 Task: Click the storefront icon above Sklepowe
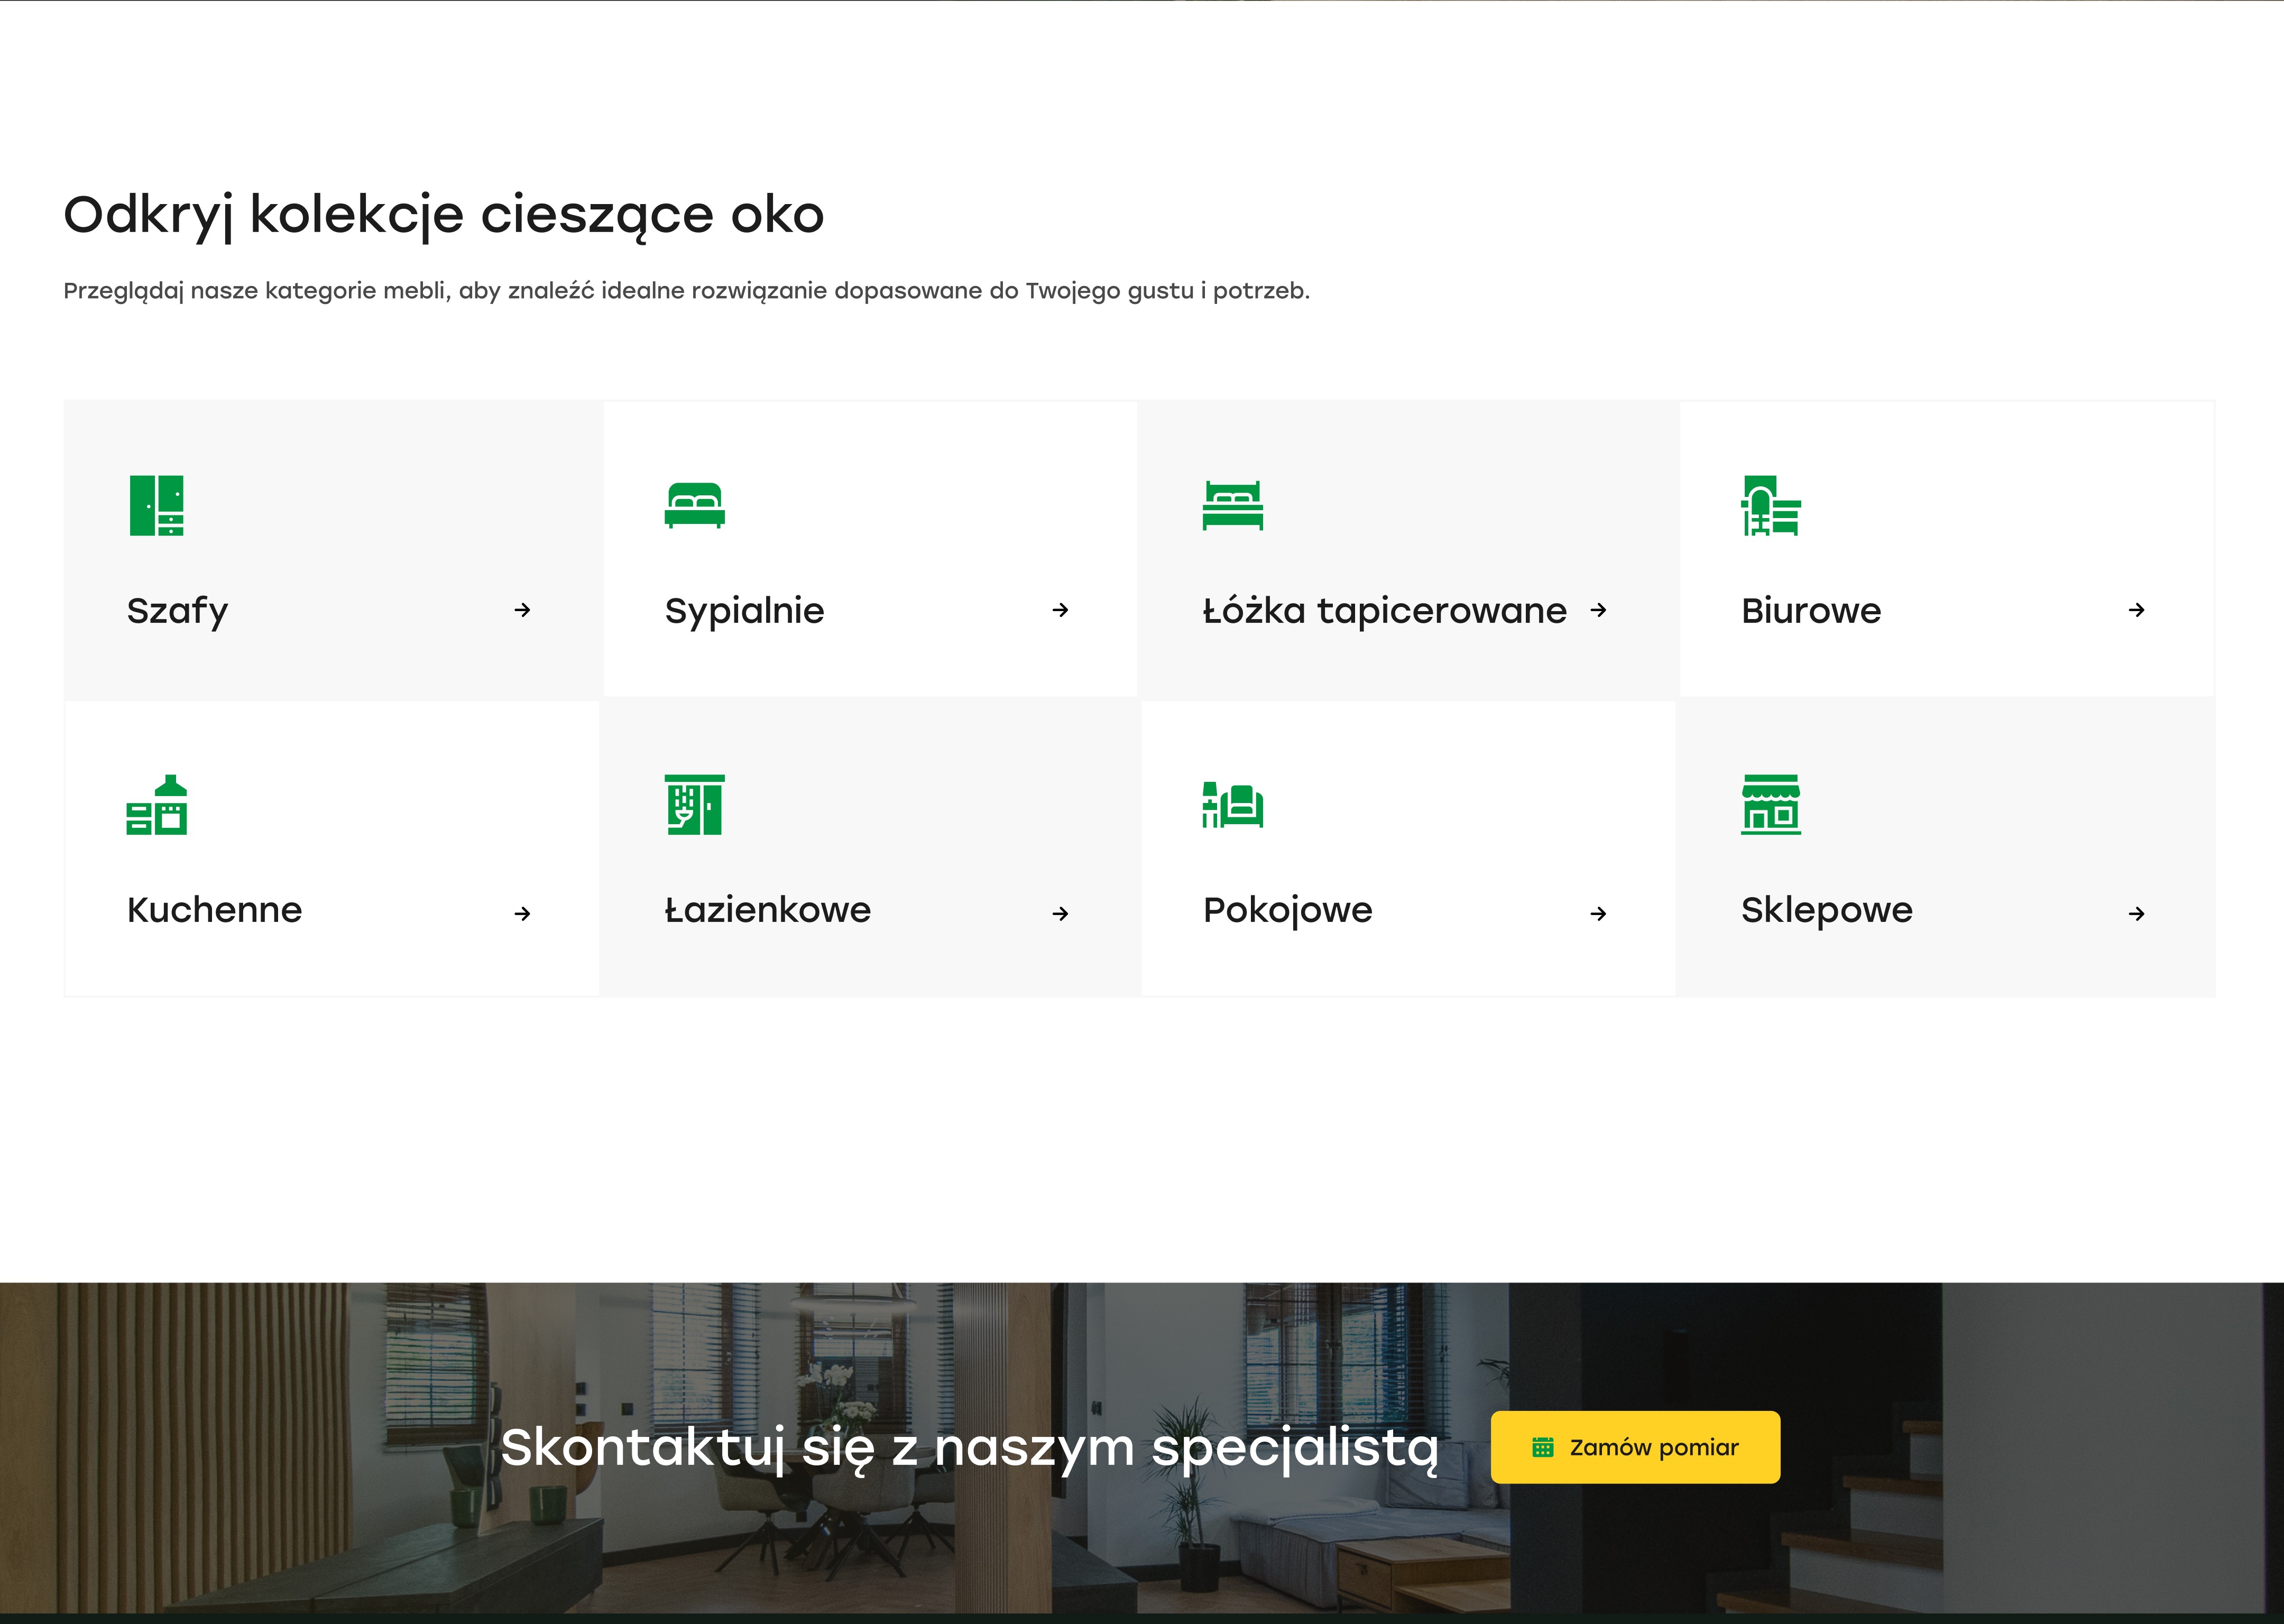pos(1770,805)
